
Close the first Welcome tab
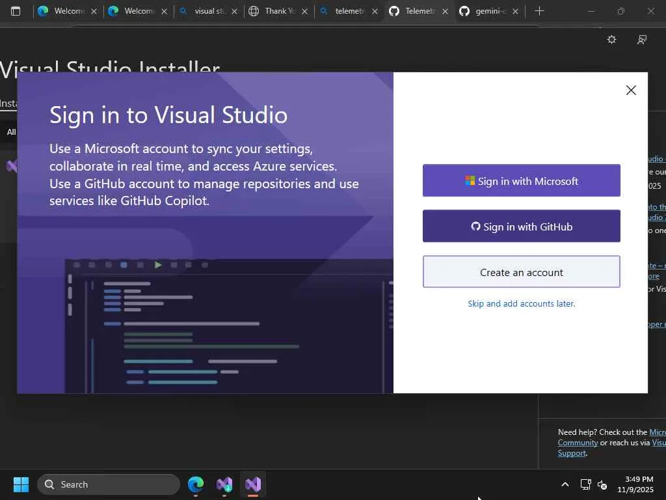click(x=94, y=12)
